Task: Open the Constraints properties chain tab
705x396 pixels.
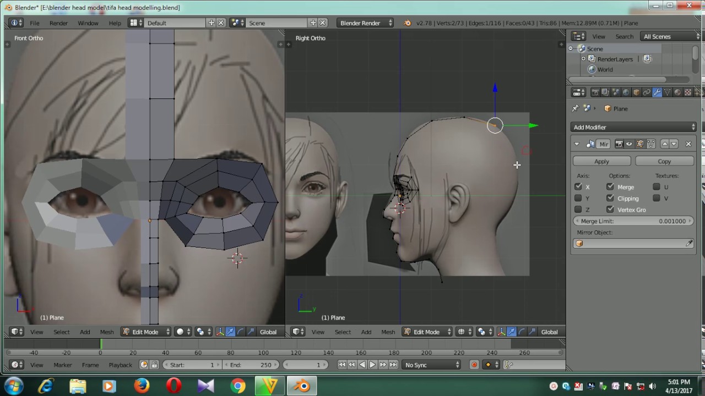Action: [x=647, y=92]
